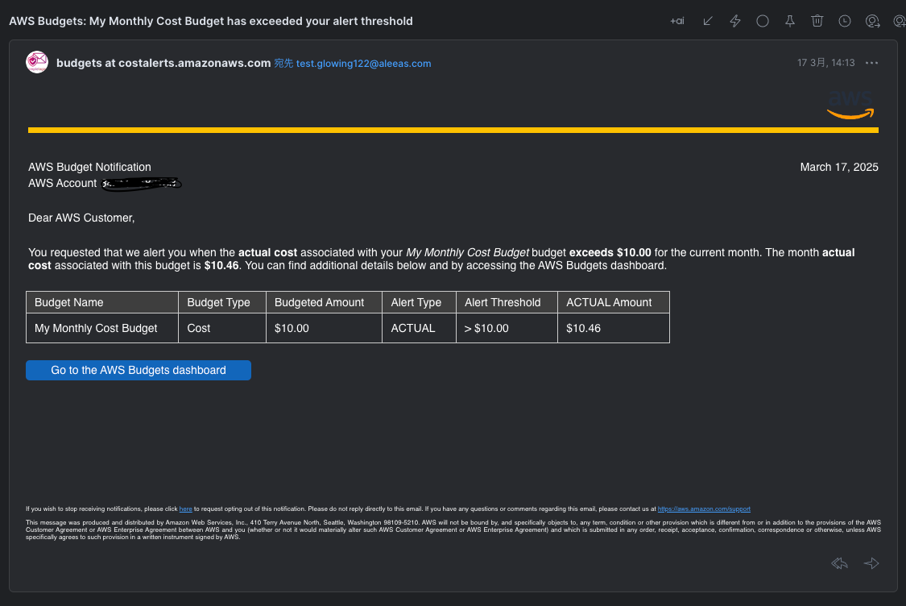Click sender name budgets at costalerts.amazonaws.com
Image resolution: width=906 pixels, height=606 pixels.
click(163, 63)
